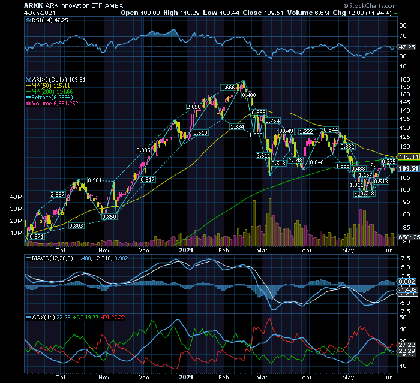The width and height of the screenshot is (420, 383).
Task: Click the 40M volume axis label
Action: click(x=16, y=197)
